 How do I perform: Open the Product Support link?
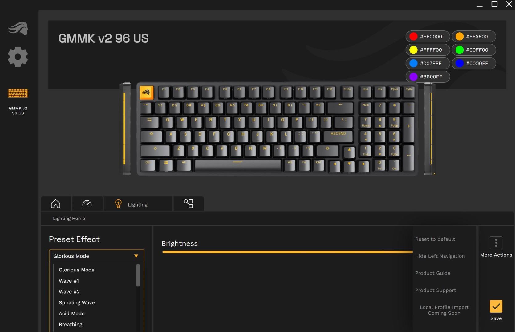point(436,290)
